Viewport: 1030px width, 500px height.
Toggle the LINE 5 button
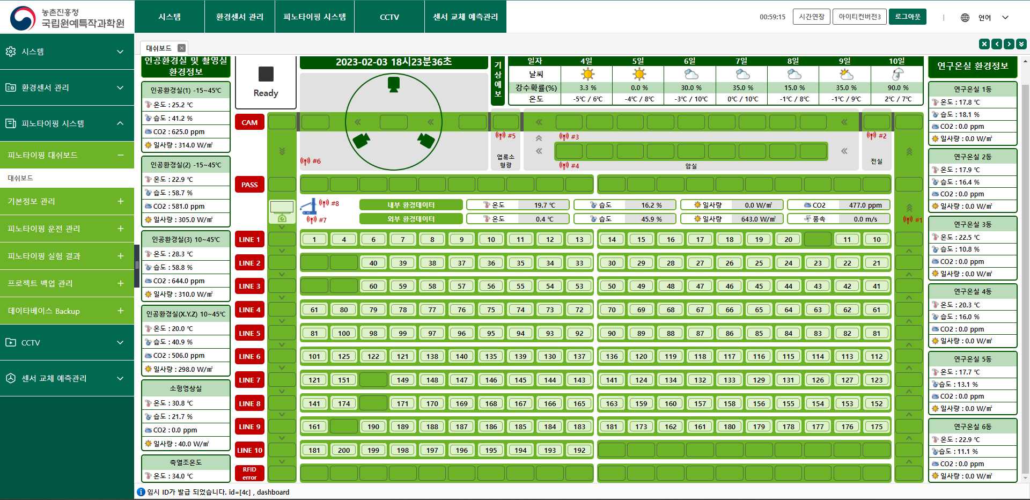click(249, 333)
